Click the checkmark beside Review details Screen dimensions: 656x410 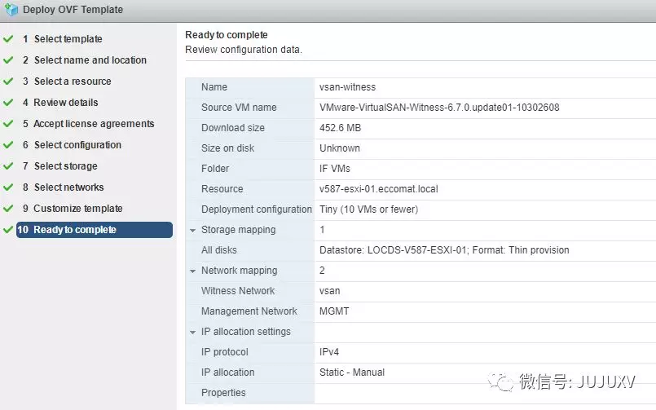(8, 103)
